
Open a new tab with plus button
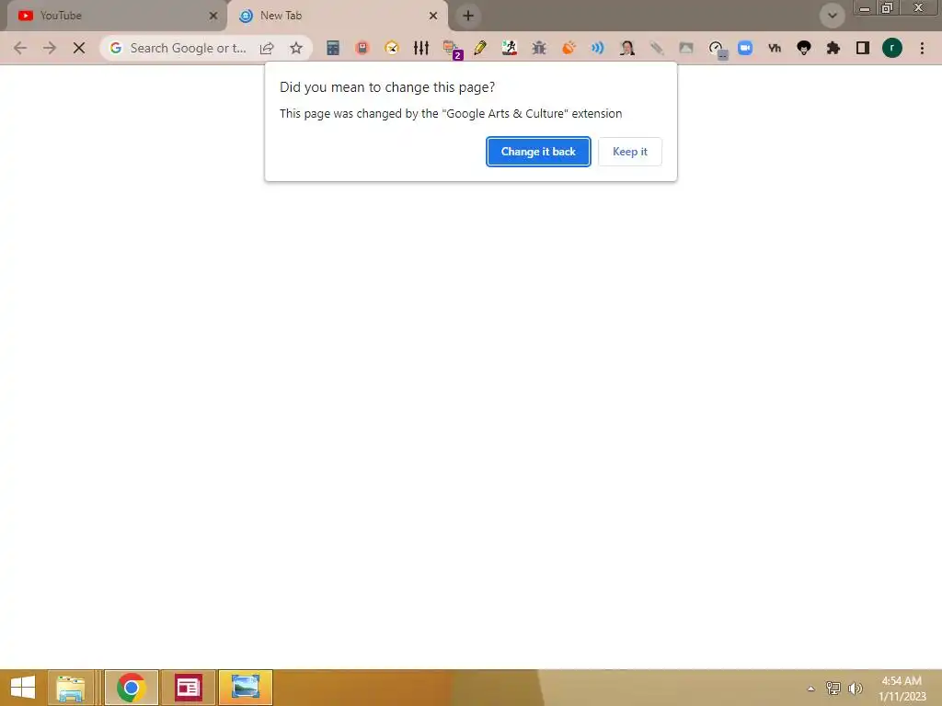[x=468, y=16]
